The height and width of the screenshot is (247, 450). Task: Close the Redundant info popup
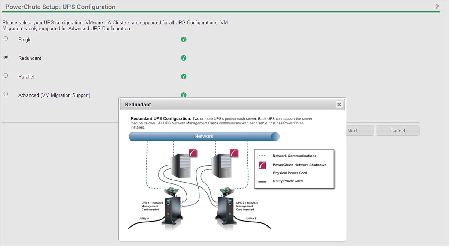pos(339,105)
